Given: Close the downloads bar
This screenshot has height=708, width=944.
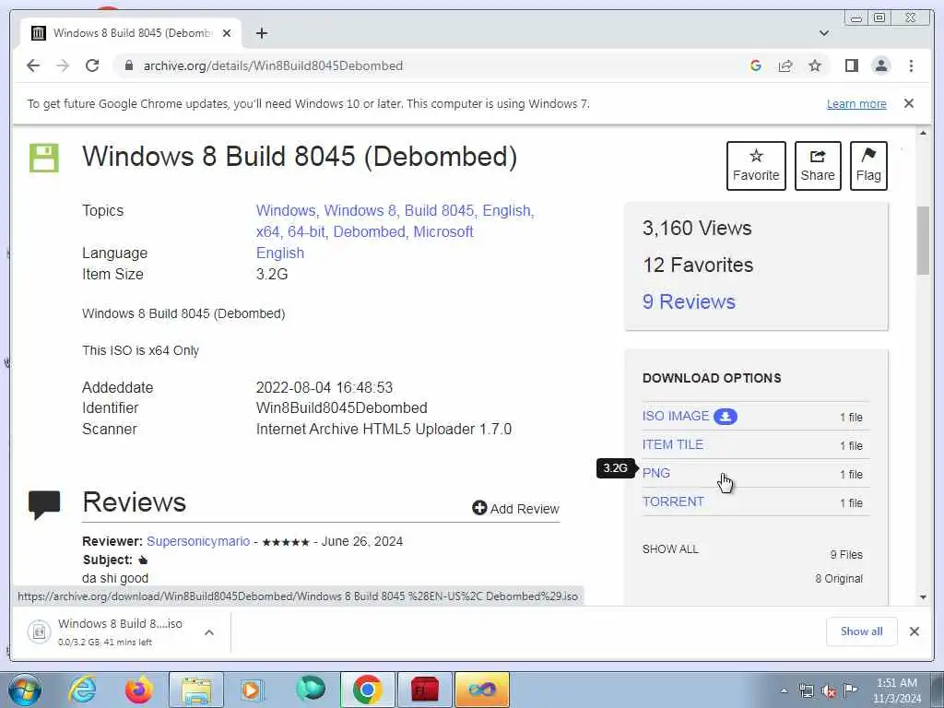Looking at the screenshot, I should (x=914, y=631).
